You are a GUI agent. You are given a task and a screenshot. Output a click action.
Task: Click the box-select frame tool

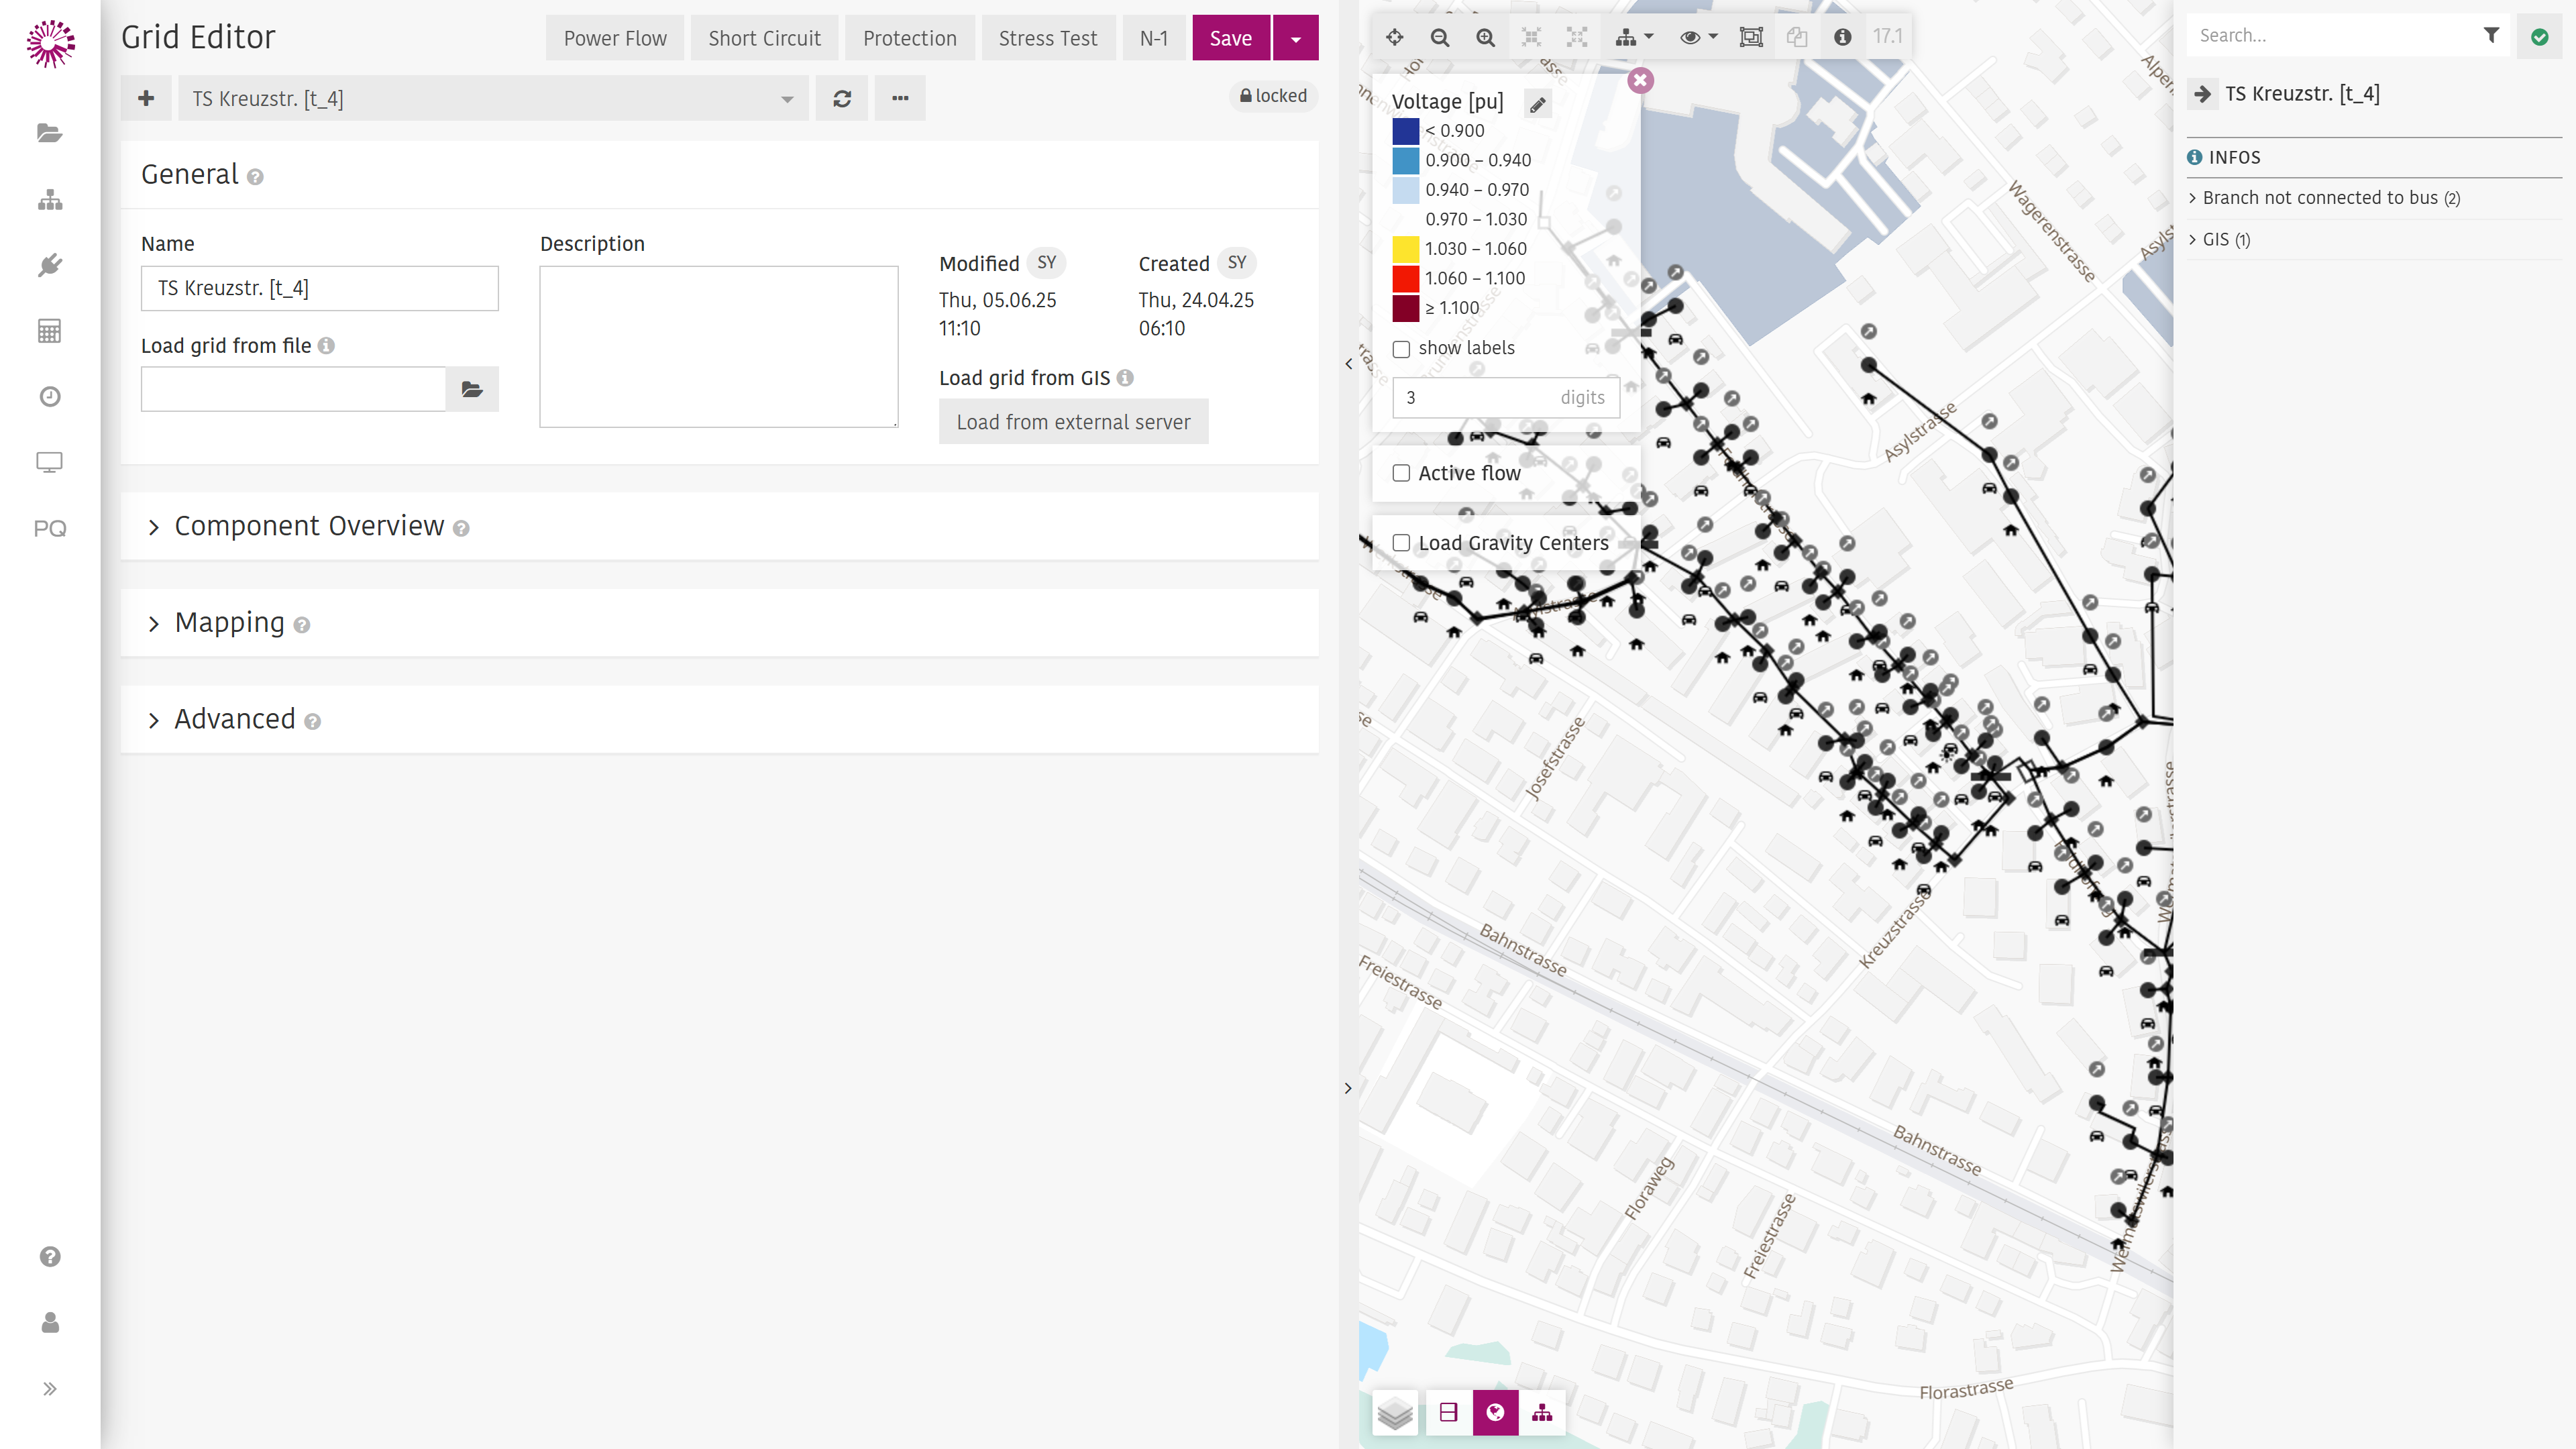click(1751, 37)
